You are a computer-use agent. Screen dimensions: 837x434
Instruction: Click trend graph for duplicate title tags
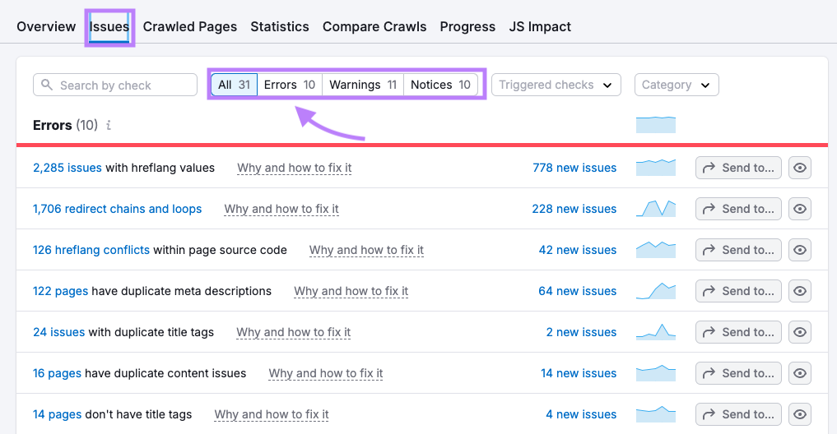click(x=655, y=332)
